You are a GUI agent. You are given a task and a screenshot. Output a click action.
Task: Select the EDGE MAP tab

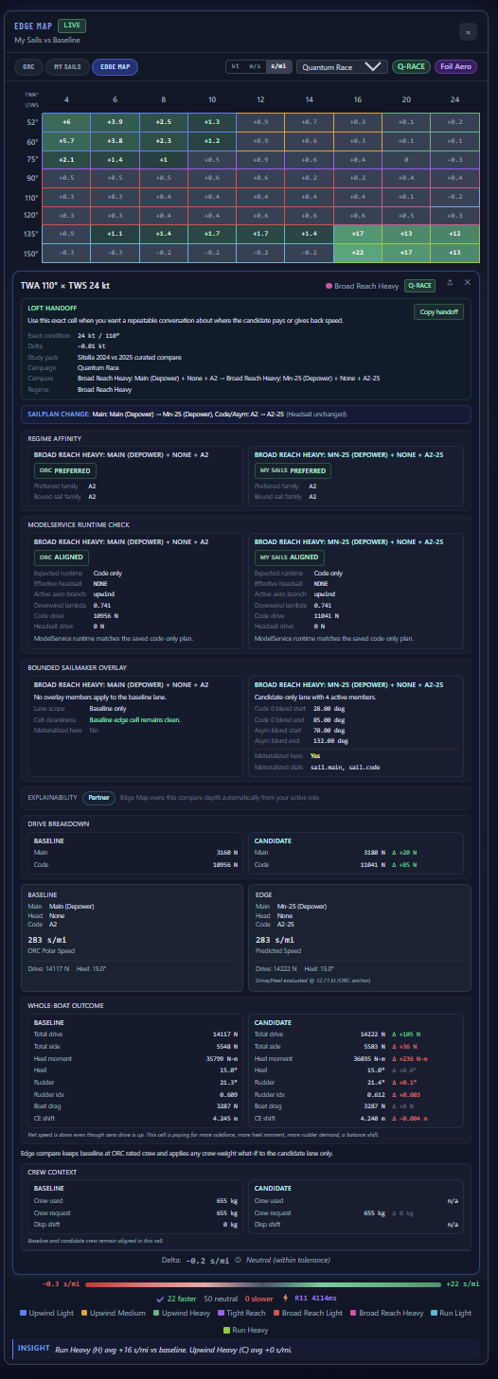tap(115, 66)
